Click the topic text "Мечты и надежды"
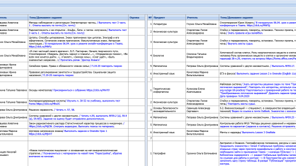 tap(230, 132)
